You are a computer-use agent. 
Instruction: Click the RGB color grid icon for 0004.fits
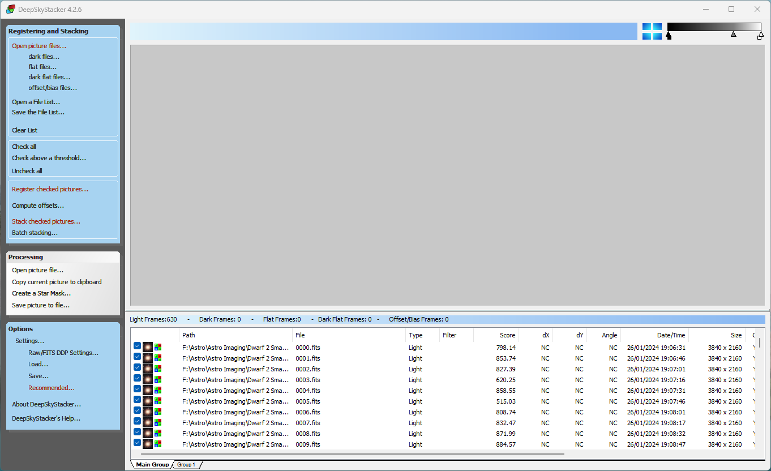[158, 390]
